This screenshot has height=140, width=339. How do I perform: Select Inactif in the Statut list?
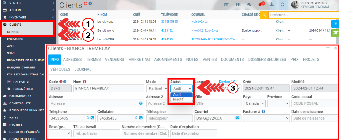tap(178, 99)
